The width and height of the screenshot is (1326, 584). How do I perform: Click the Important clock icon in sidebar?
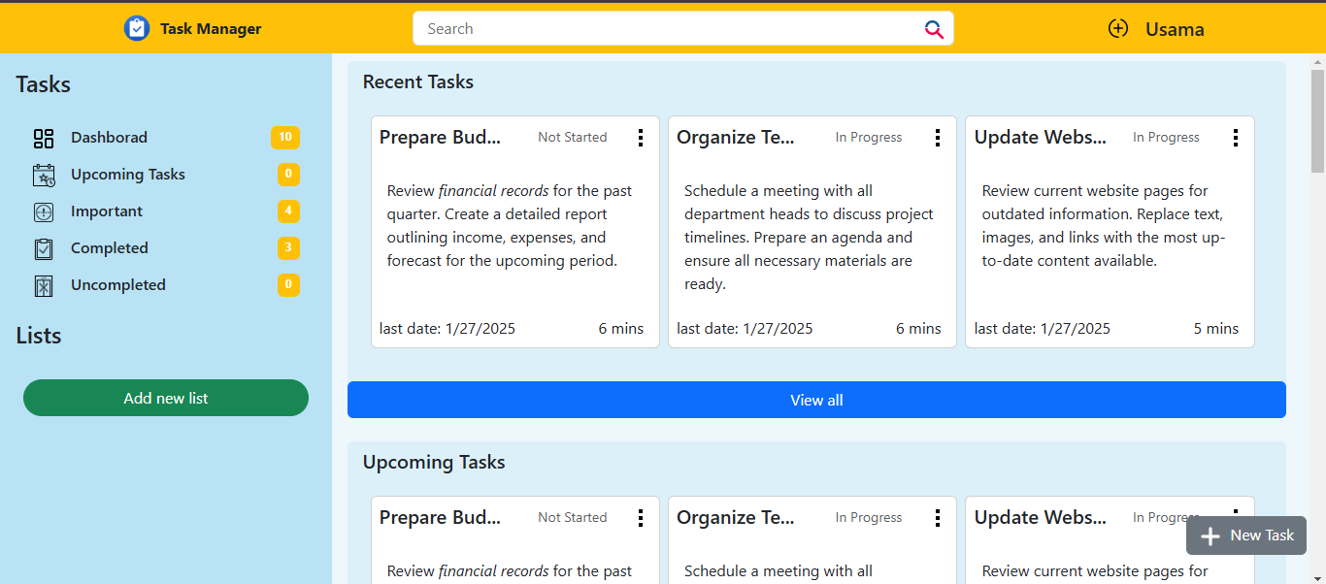point(44,211)
